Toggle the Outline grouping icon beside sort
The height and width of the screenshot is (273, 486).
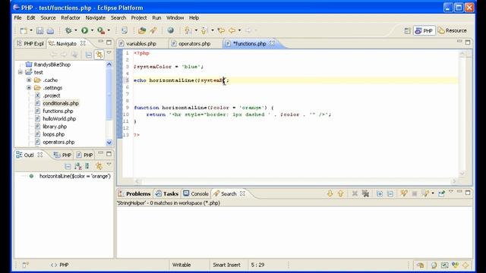(x=87, y=166)
